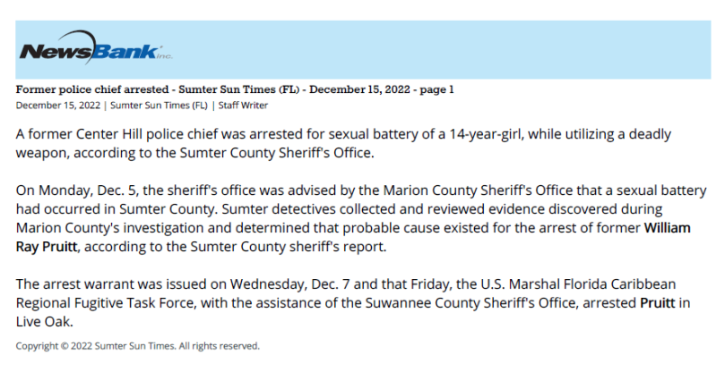
Task: Click the article title "Former police chief arrested"
Action: (92, 89)
